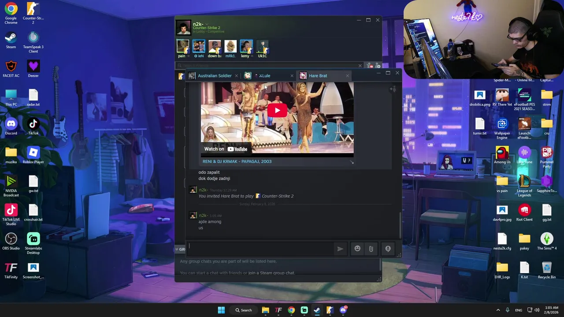The image size is (564, 317).
Task: Launch Counter-Strike 2 desktop shortcut
Action: point(33,13)
